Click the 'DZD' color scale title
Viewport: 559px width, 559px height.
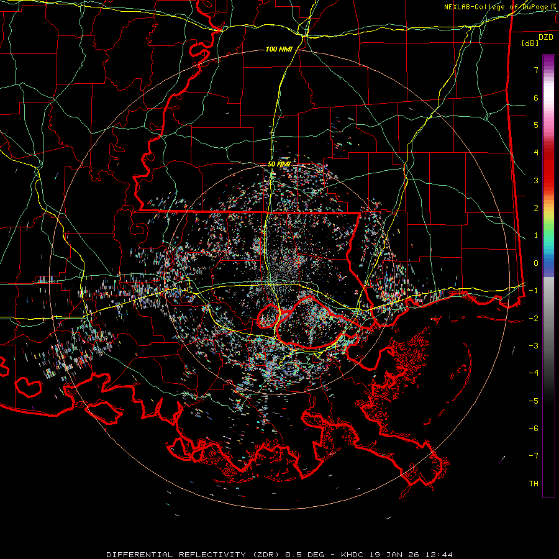coord(546,37)
